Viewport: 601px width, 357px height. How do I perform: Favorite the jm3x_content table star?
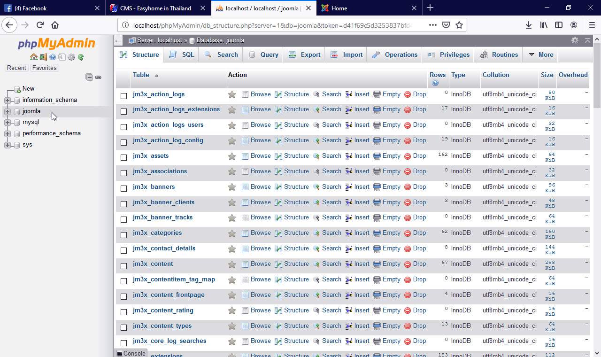pos(231,264)
